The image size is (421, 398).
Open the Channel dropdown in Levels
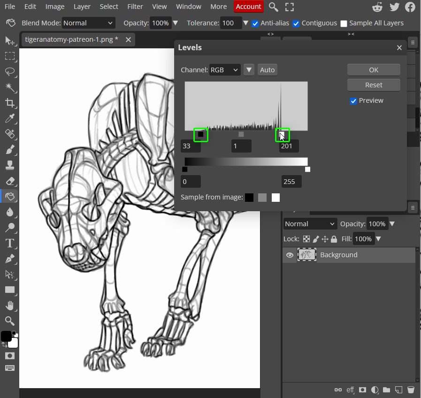click(224, 69)
